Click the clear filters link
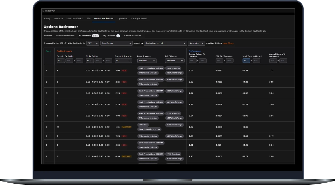This screenshot has width=335, height=185. point(228,43)
